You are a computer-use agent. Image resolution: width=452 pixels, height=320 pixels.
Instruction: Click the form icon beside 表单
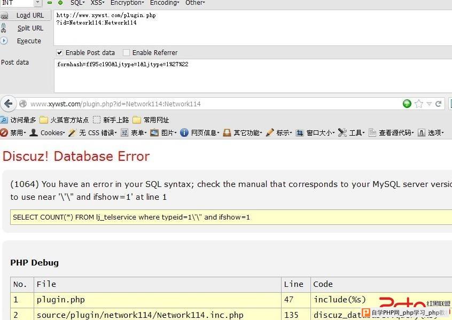[x=124, y=132]
